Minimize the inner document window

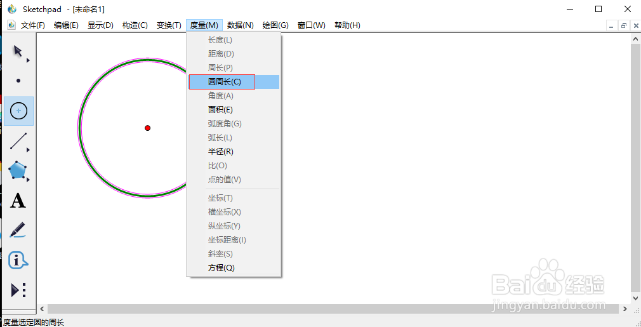pyautogui.click(x=612, y=25)
